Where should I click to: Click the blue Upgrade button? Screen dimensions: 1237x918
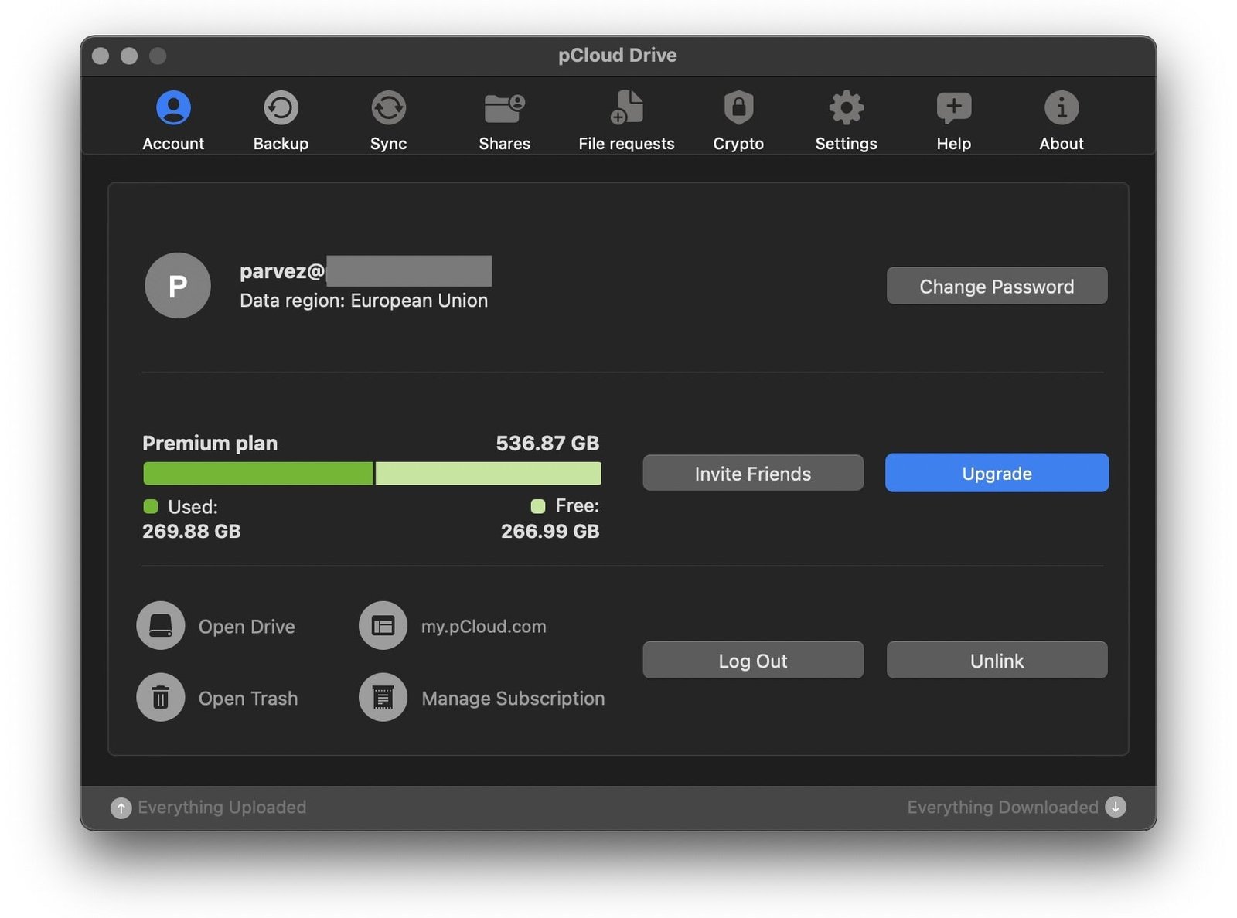click(x=997, y=473)
